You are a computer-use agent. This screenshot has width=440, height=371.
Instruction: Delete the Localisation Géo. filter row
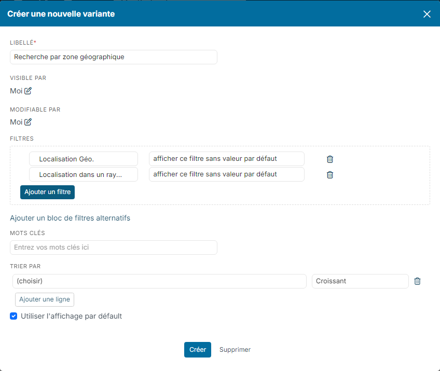click(x=330, y=159)
